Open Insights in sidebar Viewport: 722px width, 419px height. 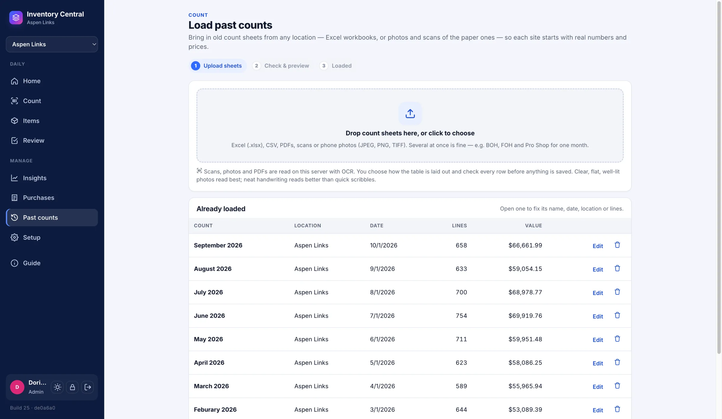(52, 178)
